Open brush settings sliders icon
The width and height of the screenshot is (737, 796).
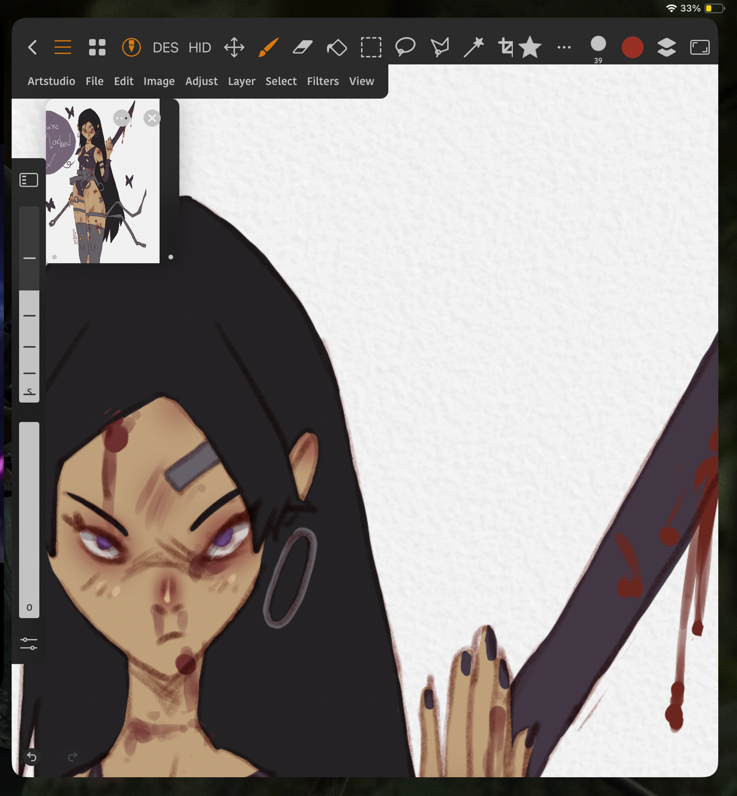pos(29,644)
